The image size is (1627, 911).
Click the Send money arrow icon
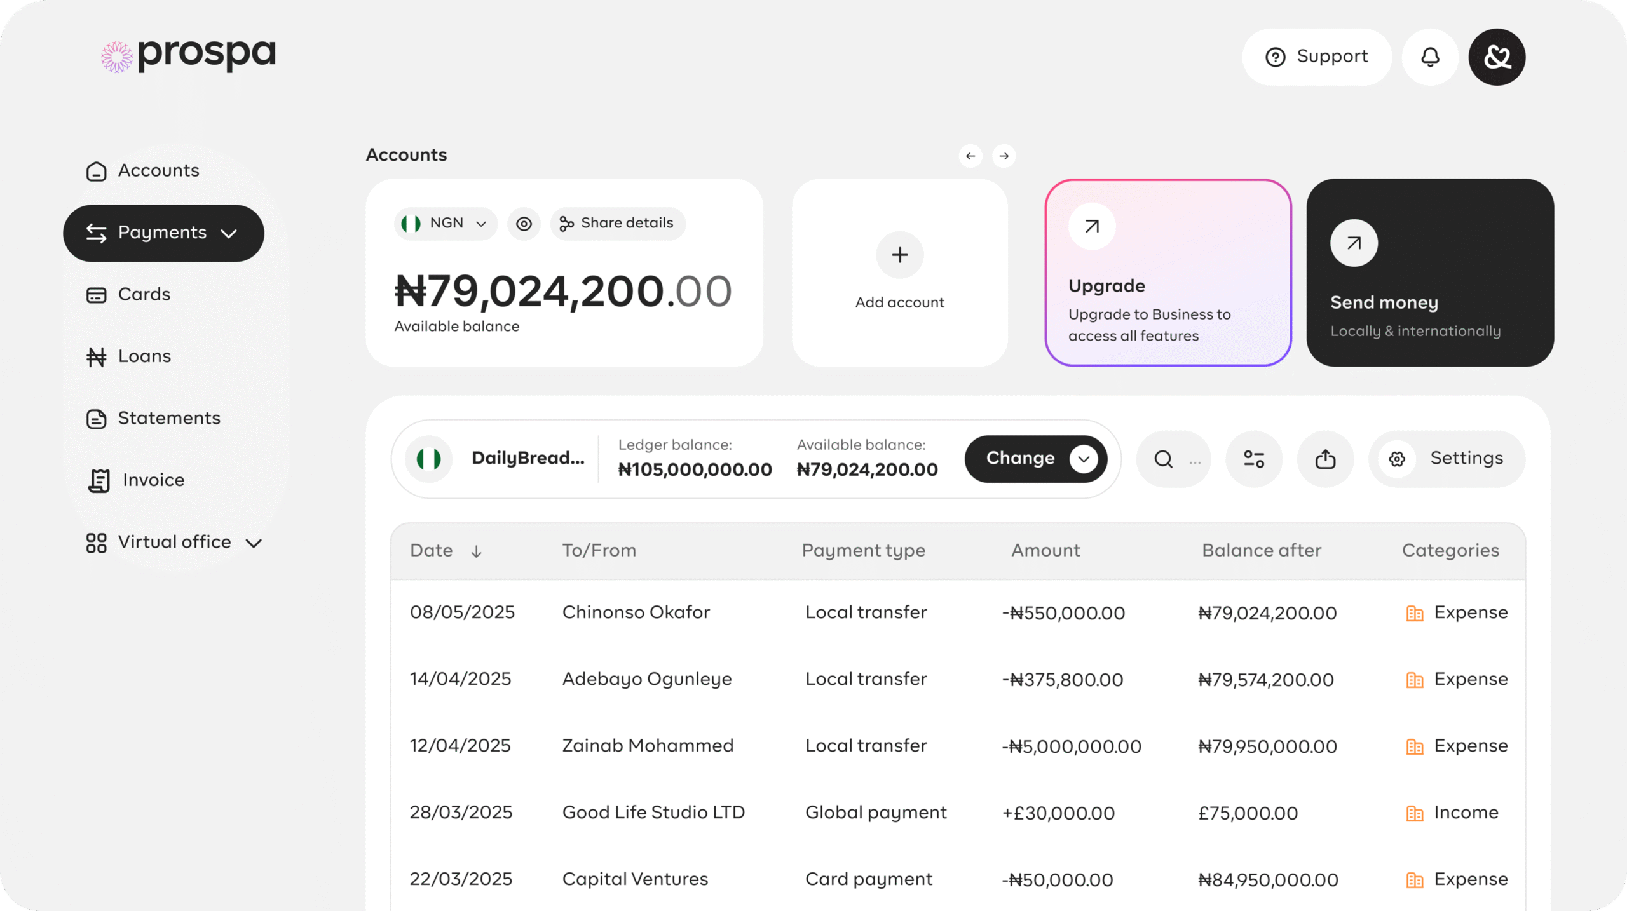point(1354,243)
